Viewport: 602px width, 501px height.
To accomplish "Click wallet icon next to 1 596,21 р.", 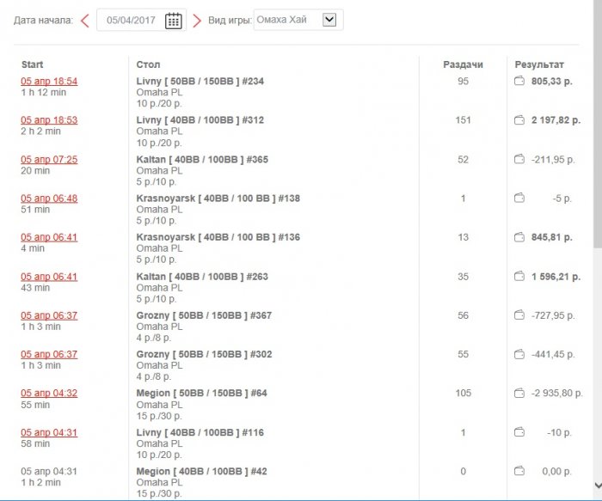I will [519, 276].
